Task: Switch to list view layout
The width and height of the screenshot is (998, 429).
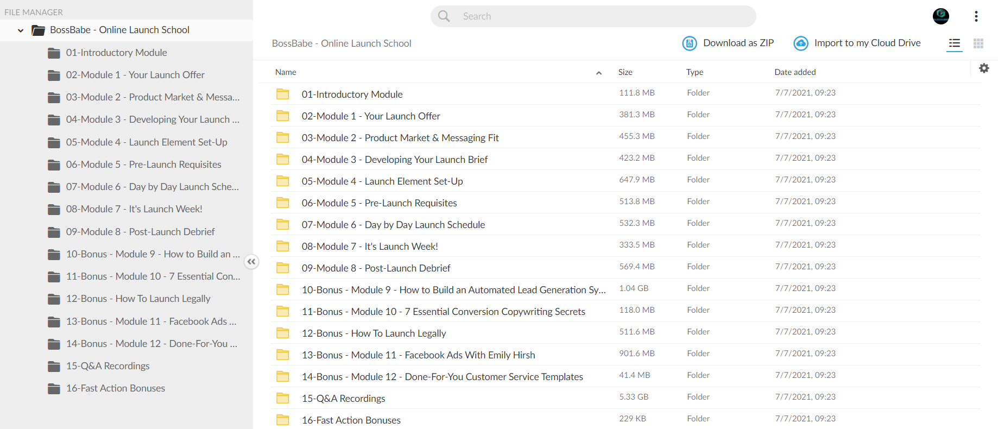Action: pos(955,43)
